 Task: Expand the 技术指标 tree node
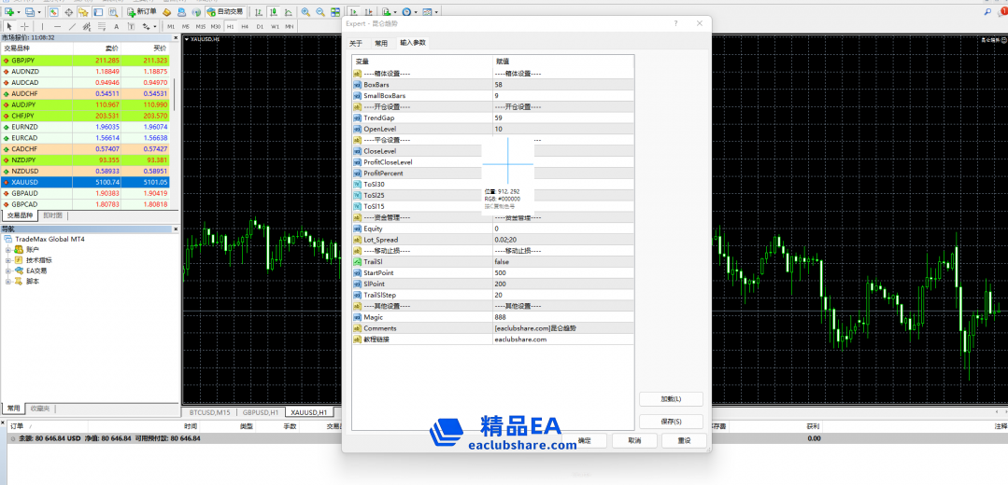[x=8, y=260]
